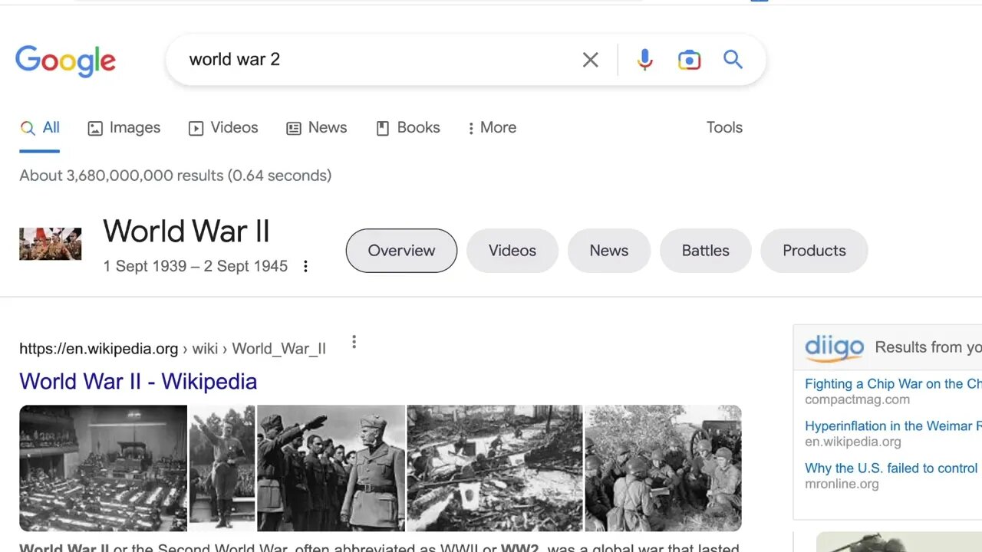The width and height of the screenshot is (982, 552).
Task: Open the News search tab
Action: point(316,128)
